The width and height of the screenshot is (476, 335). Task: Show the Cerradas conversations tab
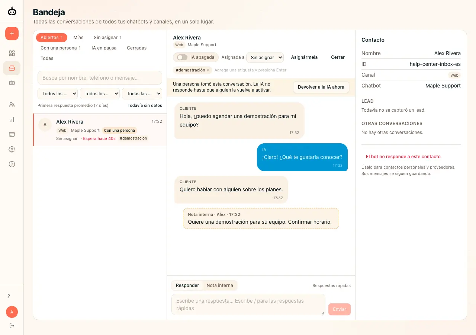pyautogui.click(x=137, y=48)
